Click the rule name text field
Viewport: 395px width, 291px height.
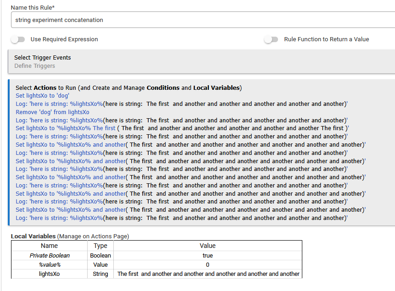click(202, 20)
